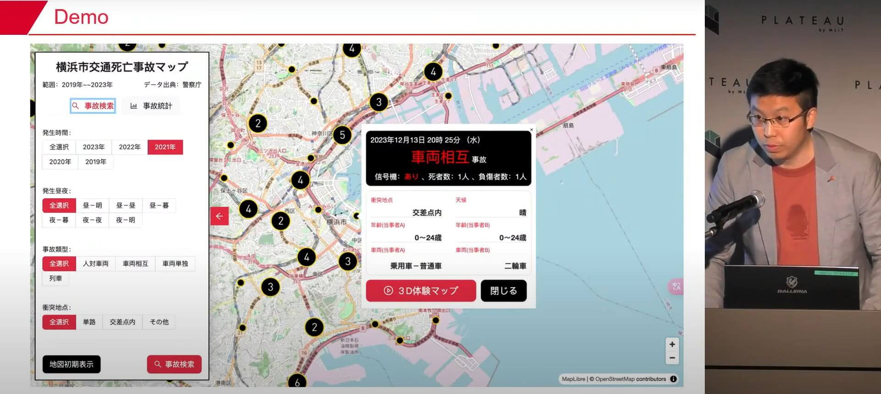
Task: Close the accident popup with small x
Action: point(531,130)
